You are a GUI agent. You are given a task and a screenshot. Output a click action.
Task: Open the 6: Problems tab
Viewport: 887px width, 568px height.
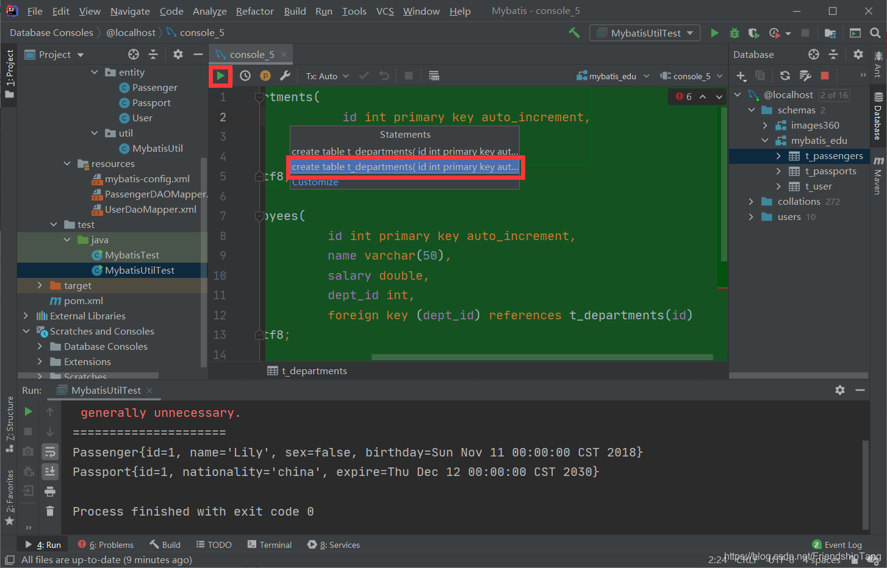(106, 545)
